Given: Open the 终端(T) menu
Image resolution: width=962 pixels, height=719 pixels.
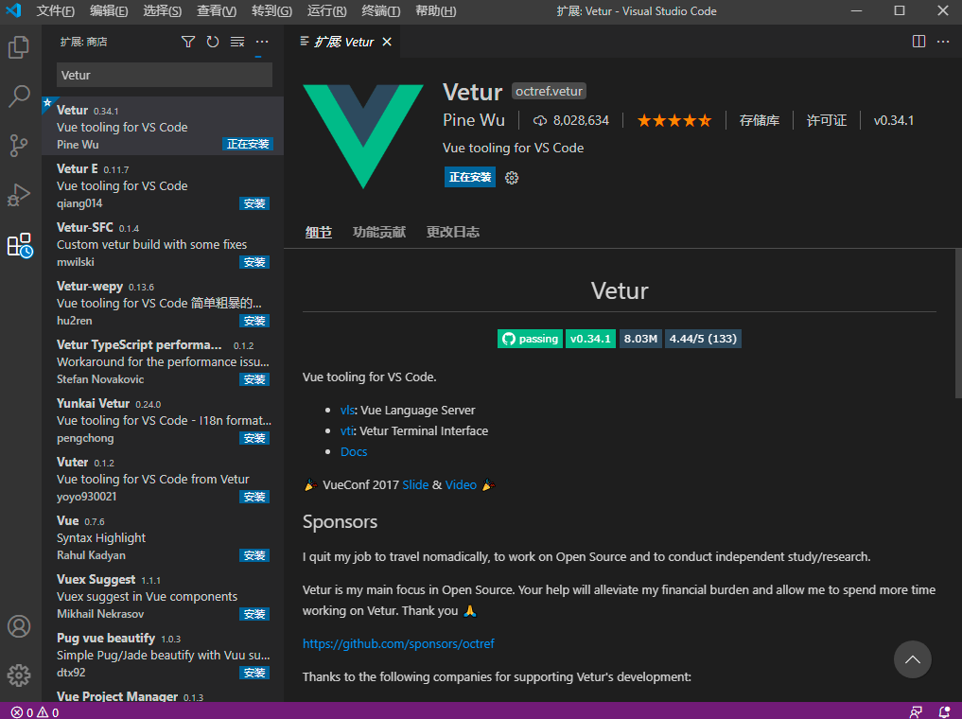Looking at the screenshot, I should coord(381,11).
